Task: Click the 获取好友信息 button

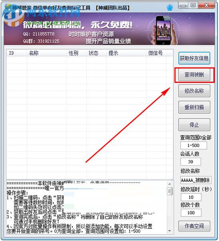Action: [194, 58]
